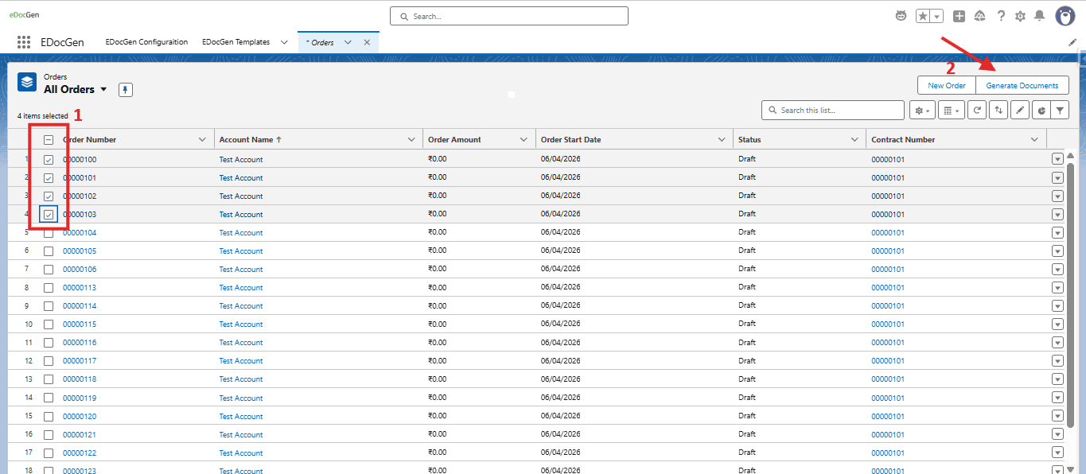Screen dimensions: 1086x474
Task: Open the filters funnel icon
Action: pos(1060,111)
